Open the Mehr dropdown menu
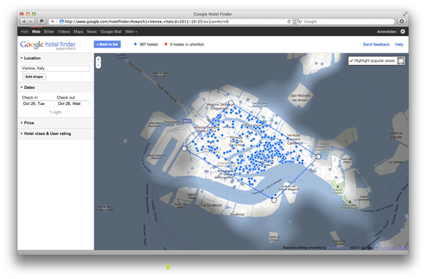Viewport: 426px width, 279px height. pyautogui.click(x=131, y=31)
